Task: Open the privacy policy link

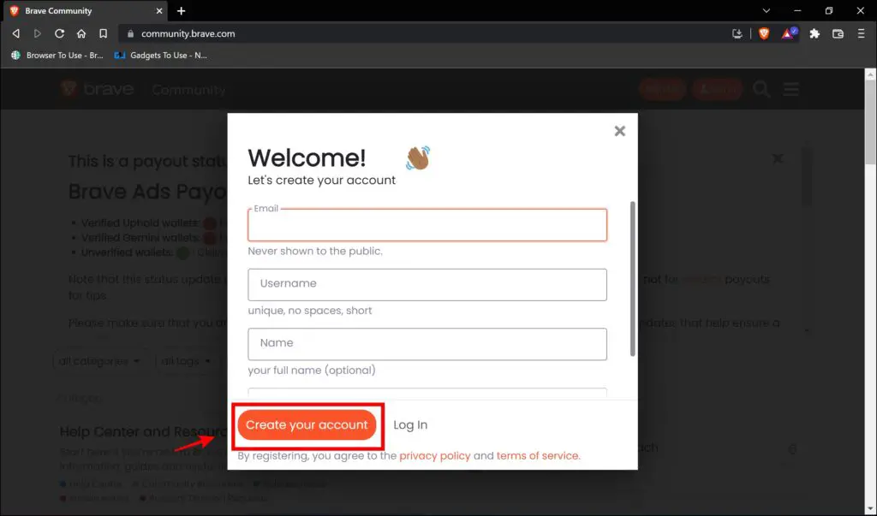Action: 434,455
